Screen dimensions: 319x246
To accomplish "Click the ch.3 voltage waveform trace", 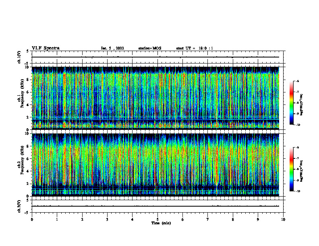I will tap(155, 206).
